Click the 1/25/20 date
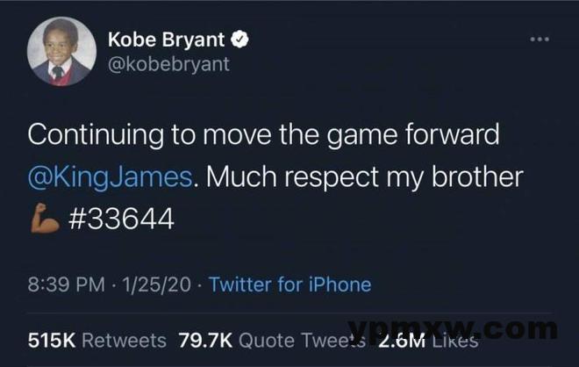579x367 pixels. (x=156, y=284)
